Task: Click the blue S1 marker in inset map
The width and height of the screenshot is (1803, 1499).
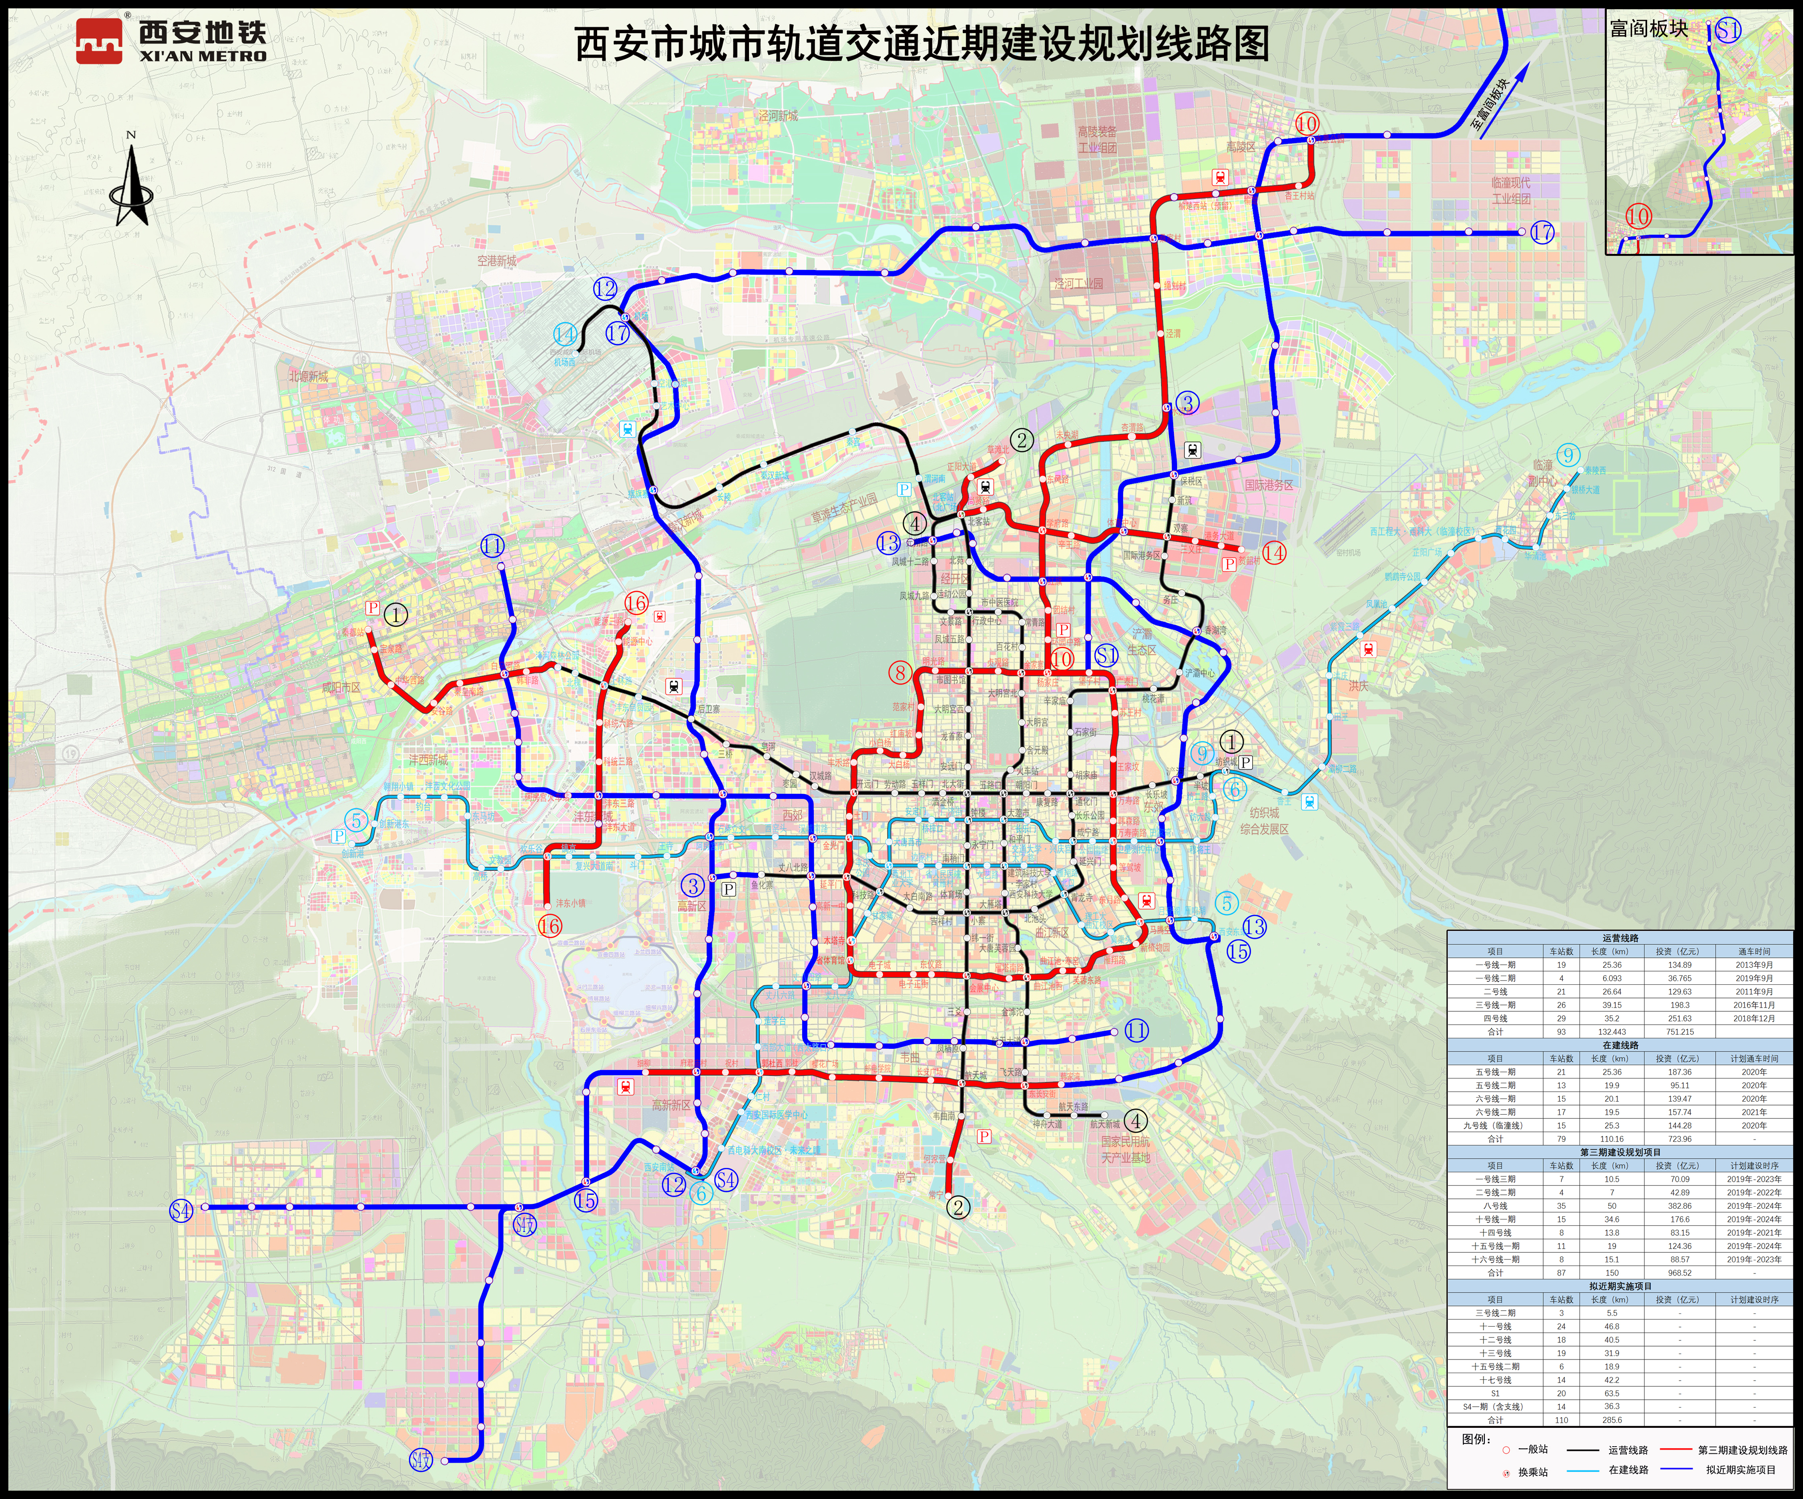Action: 1728,30
